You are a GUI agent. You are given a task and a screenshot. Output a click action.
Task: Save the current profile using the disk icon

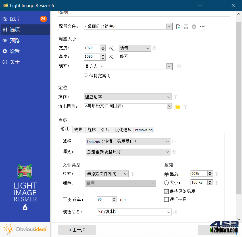click(186, 26)
